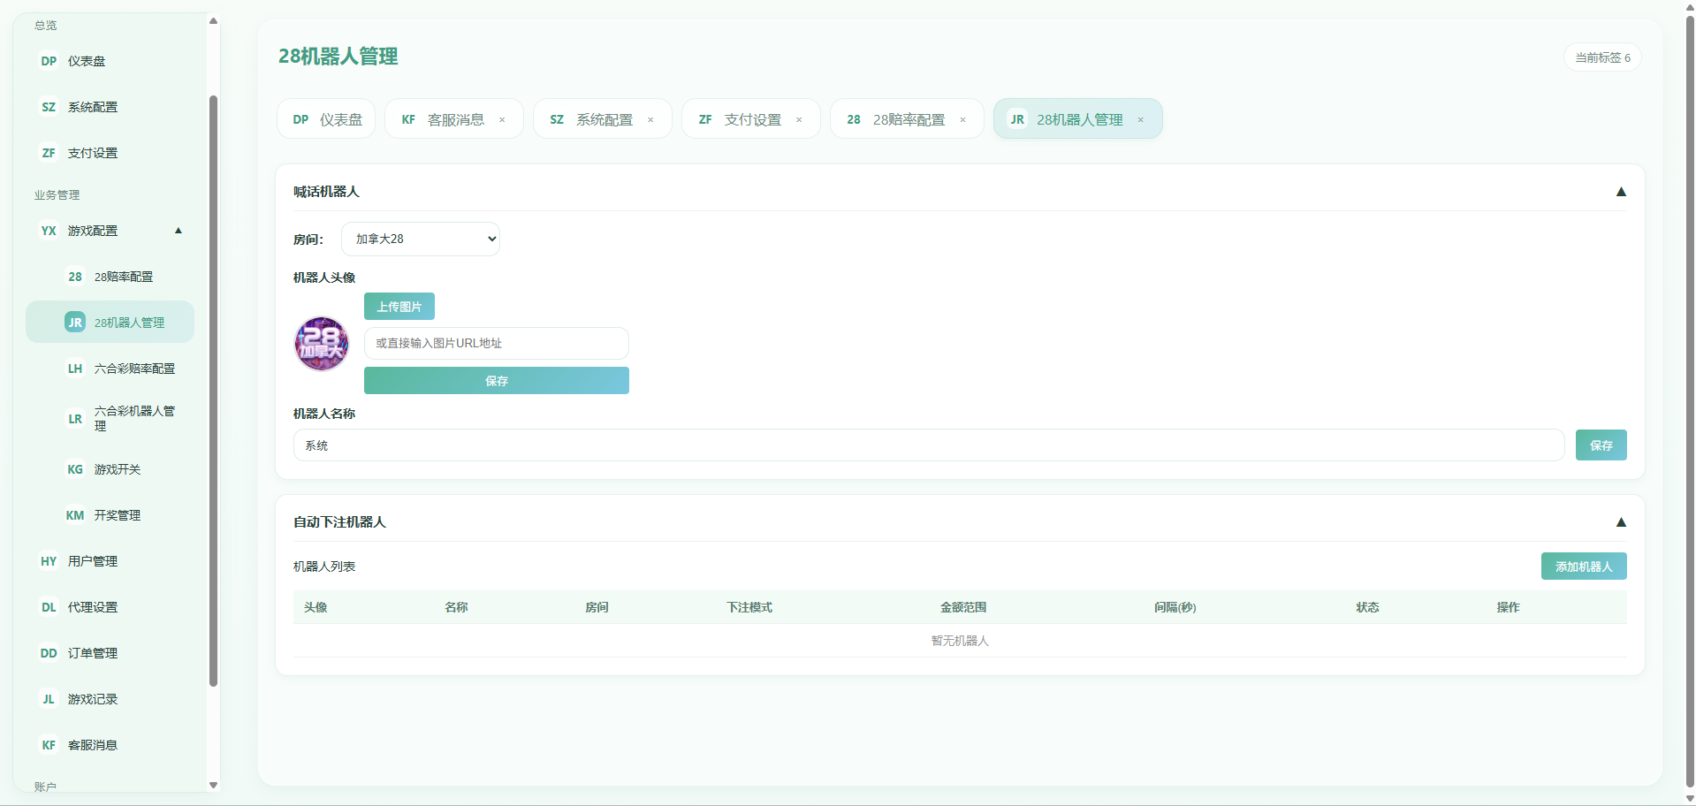Save the robot name with 保存
The image size is (1696, 806).
pos(1601,445)
